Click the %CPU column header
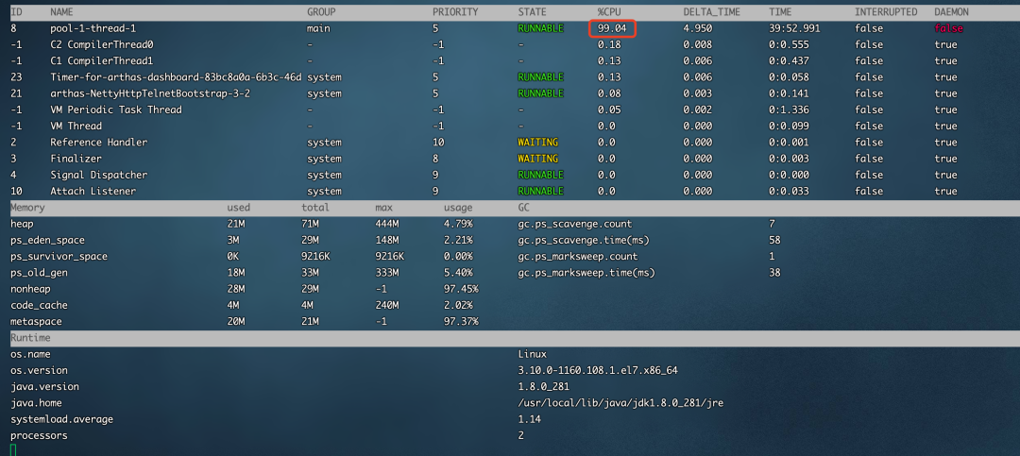Image resolution: width=1020 pixels, height=456 pixels. [x=609, y=12]
